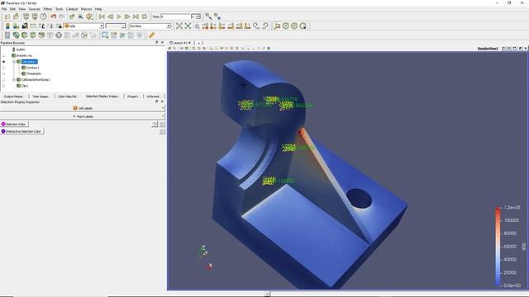Set view direction to +Y

click(222, 26)
